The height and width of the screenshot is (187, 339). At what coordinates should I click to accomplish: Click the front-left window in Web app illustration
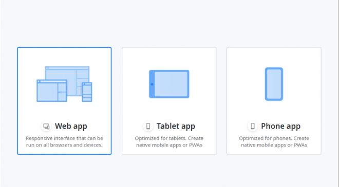tap(52, 91)
